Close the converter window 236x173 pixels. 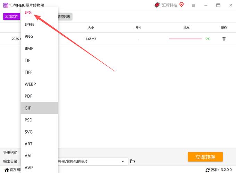point(231,5)
